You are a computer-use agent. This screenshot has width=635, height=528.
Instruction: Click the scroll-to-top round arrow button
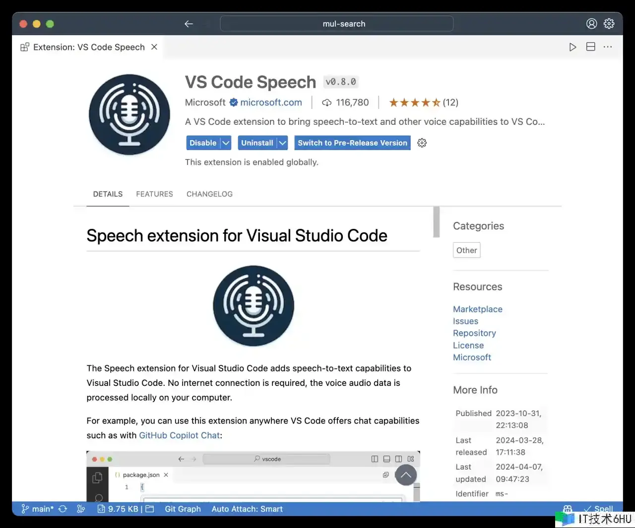pos(406,475)
